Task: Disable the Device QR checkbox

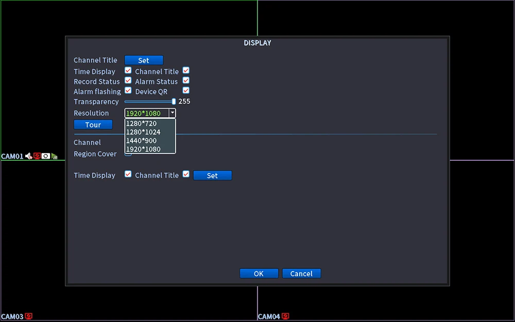Action: 186,90
